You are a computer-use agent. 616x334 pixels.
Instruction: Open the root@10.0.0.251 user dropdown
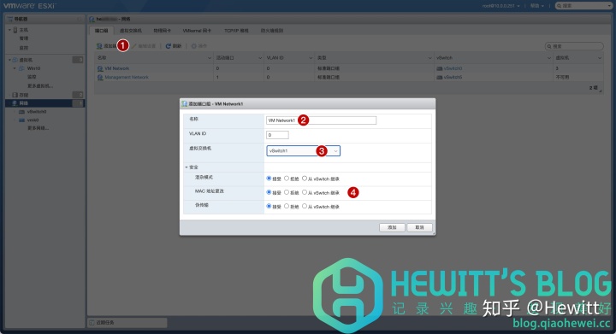(x=500, y=6)
